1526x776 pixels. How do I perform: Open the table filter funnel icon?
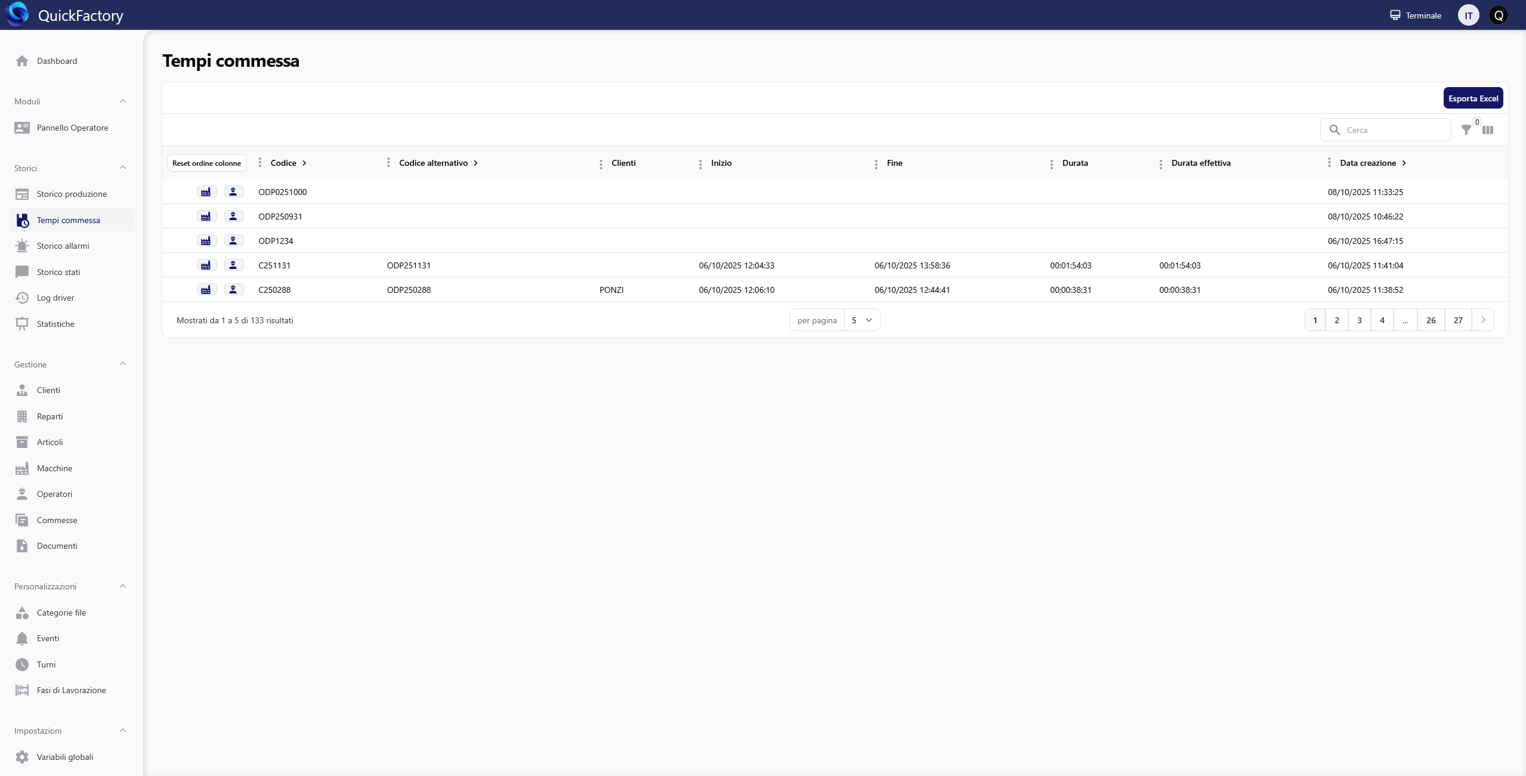click(1466, 130)
